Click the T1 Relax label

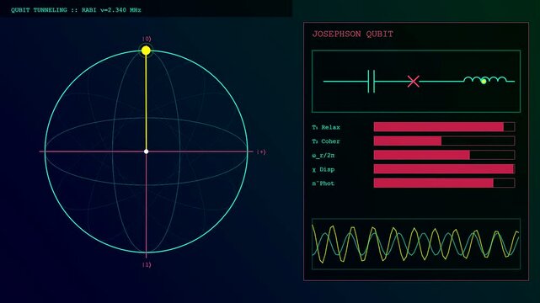coord(326,127)
